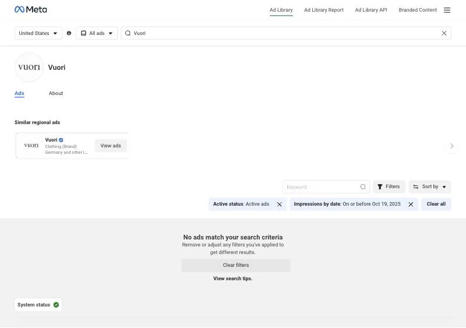This screenshot has width=466, height=328.
Task: Open the All ads category dropdown
Action: click(x=97, y=33)
